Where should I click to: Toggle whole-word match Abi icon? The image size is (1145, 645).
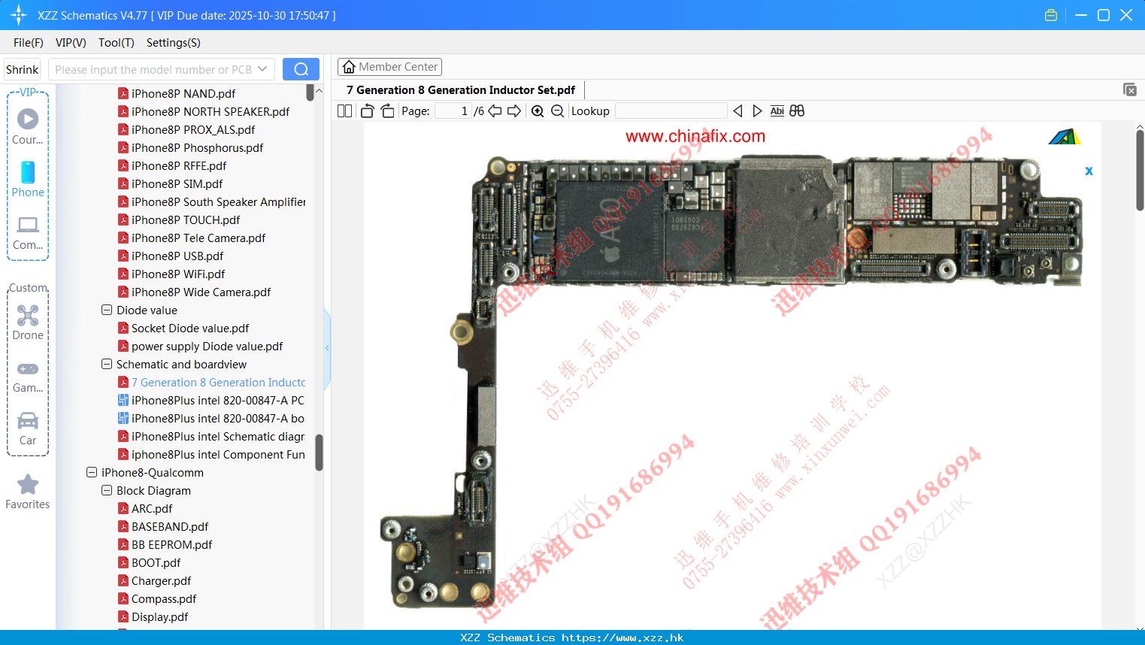point(777,111)
